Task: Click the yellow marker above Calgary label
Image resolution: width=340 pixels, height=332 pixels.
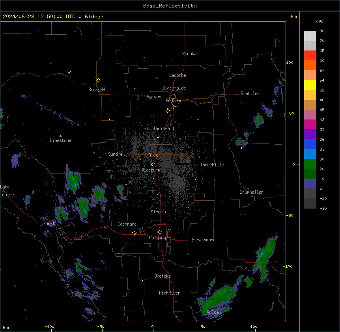Action: (x=160, y=232)
